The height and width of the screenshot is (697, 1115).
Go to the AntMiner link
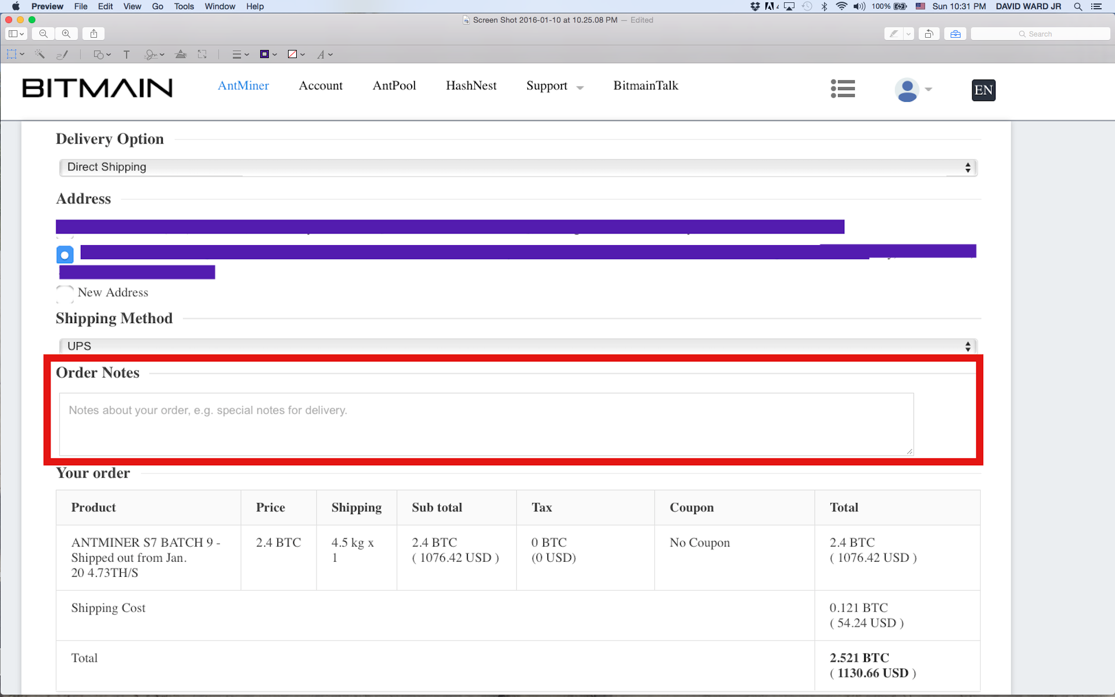point(243,85)
